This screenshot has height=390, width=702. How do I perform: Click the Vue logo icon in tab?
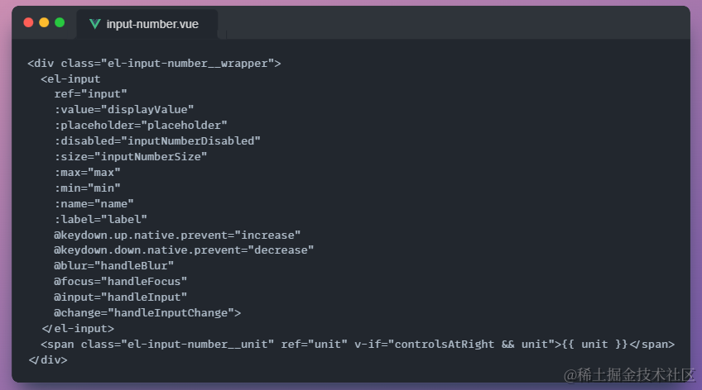click(x=94, y=24)
